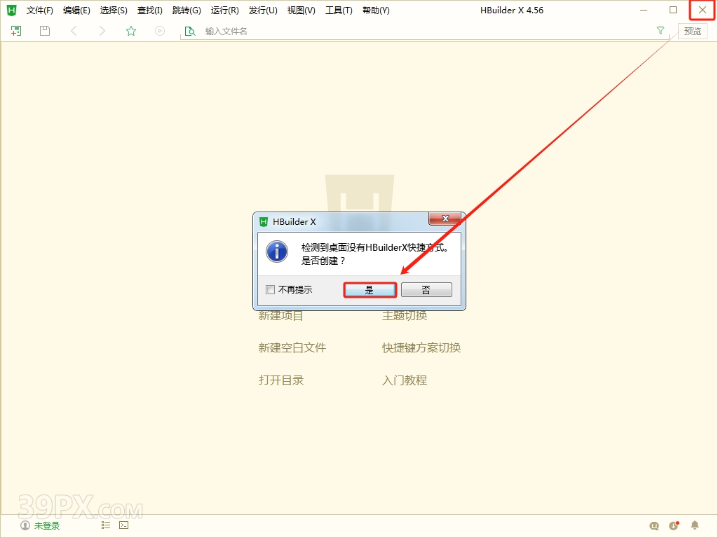This screenshot has width=718, height=538.
Task: Maximize the HBuilder X main window
Action: tap(672, 10)
